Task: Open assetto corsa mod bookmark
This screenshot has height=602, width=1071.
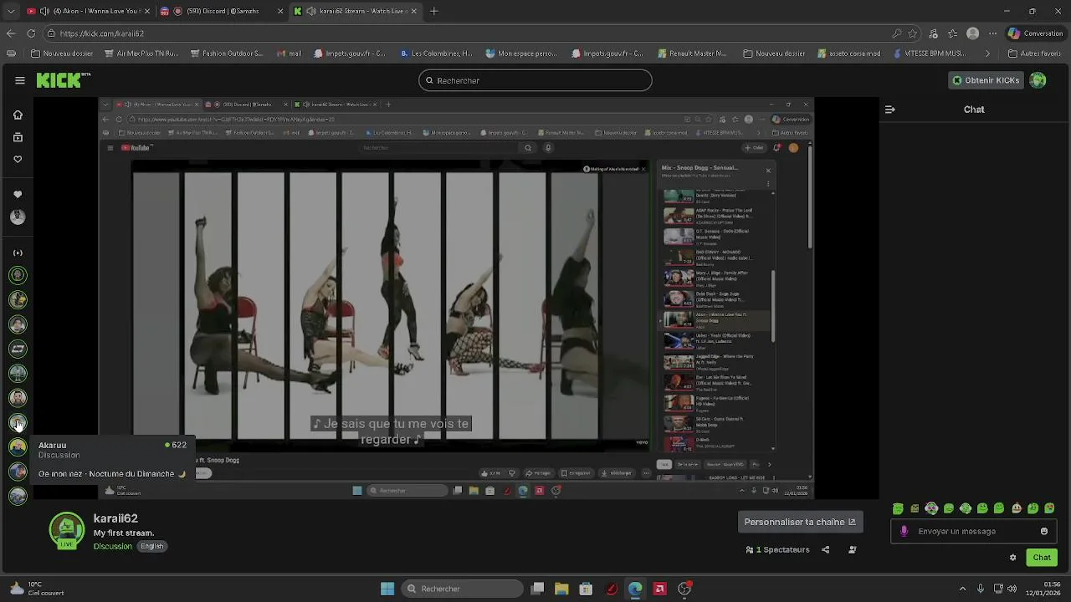Action: click(x=848, y=54)
